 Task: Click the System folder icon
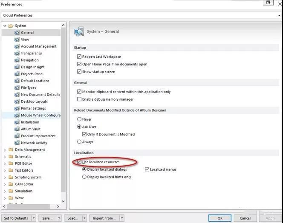11,26
